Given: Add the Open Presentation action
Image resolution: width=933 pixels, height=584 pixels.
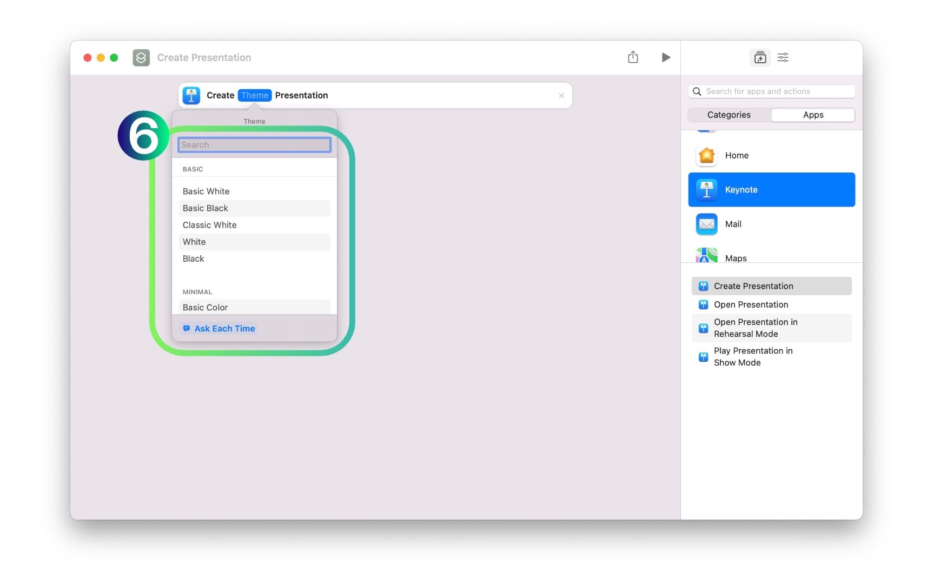Looking at the screenshot, I should click(x=750, y=304).
